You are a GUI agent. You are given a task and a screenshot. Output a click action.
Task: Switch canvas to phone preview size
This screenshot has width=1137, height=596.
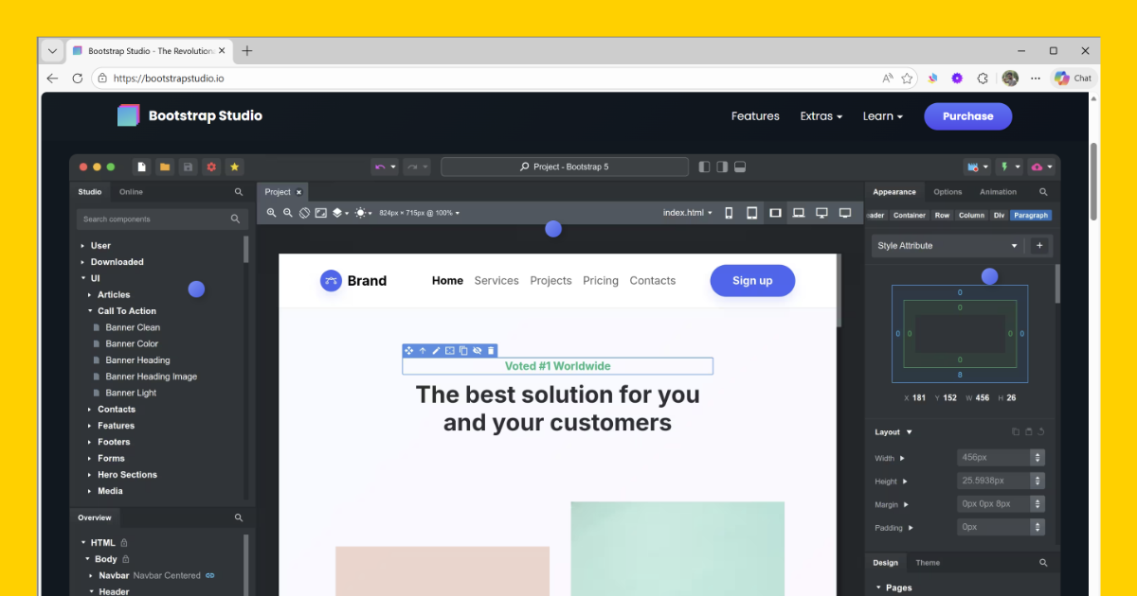729,213
